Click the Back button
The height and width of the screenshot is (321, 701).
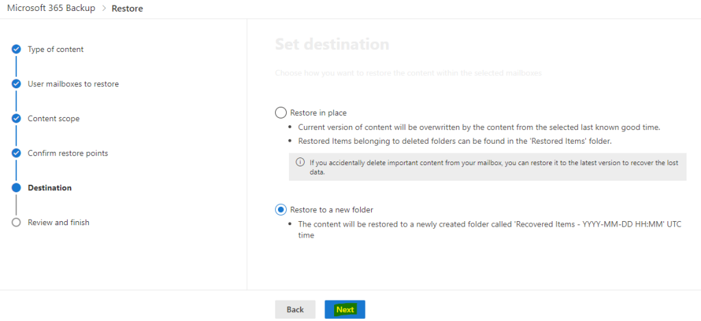pos(295,309)
